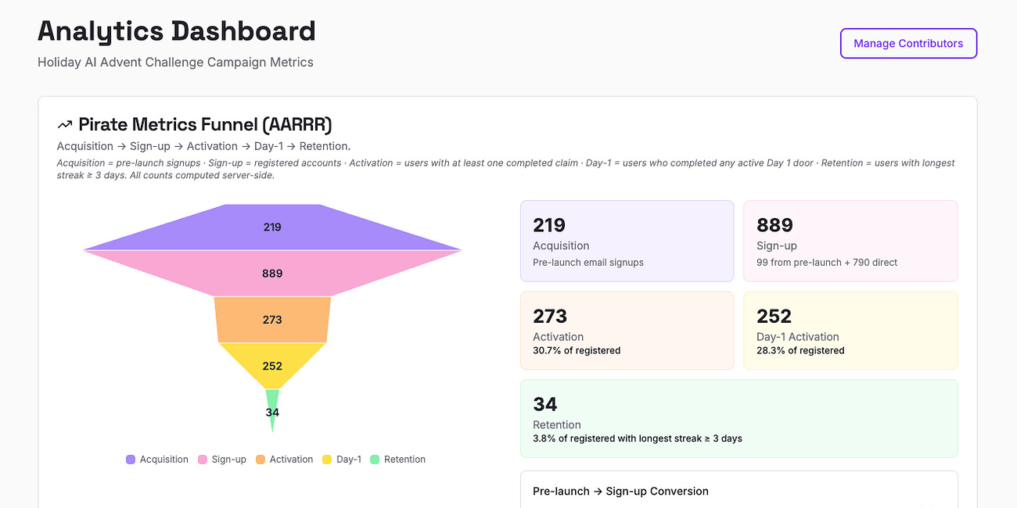Viewport: 1017px width, 508px height.
Task: Open the 252 Day-1 Activation card
Action: click(850, 331)
